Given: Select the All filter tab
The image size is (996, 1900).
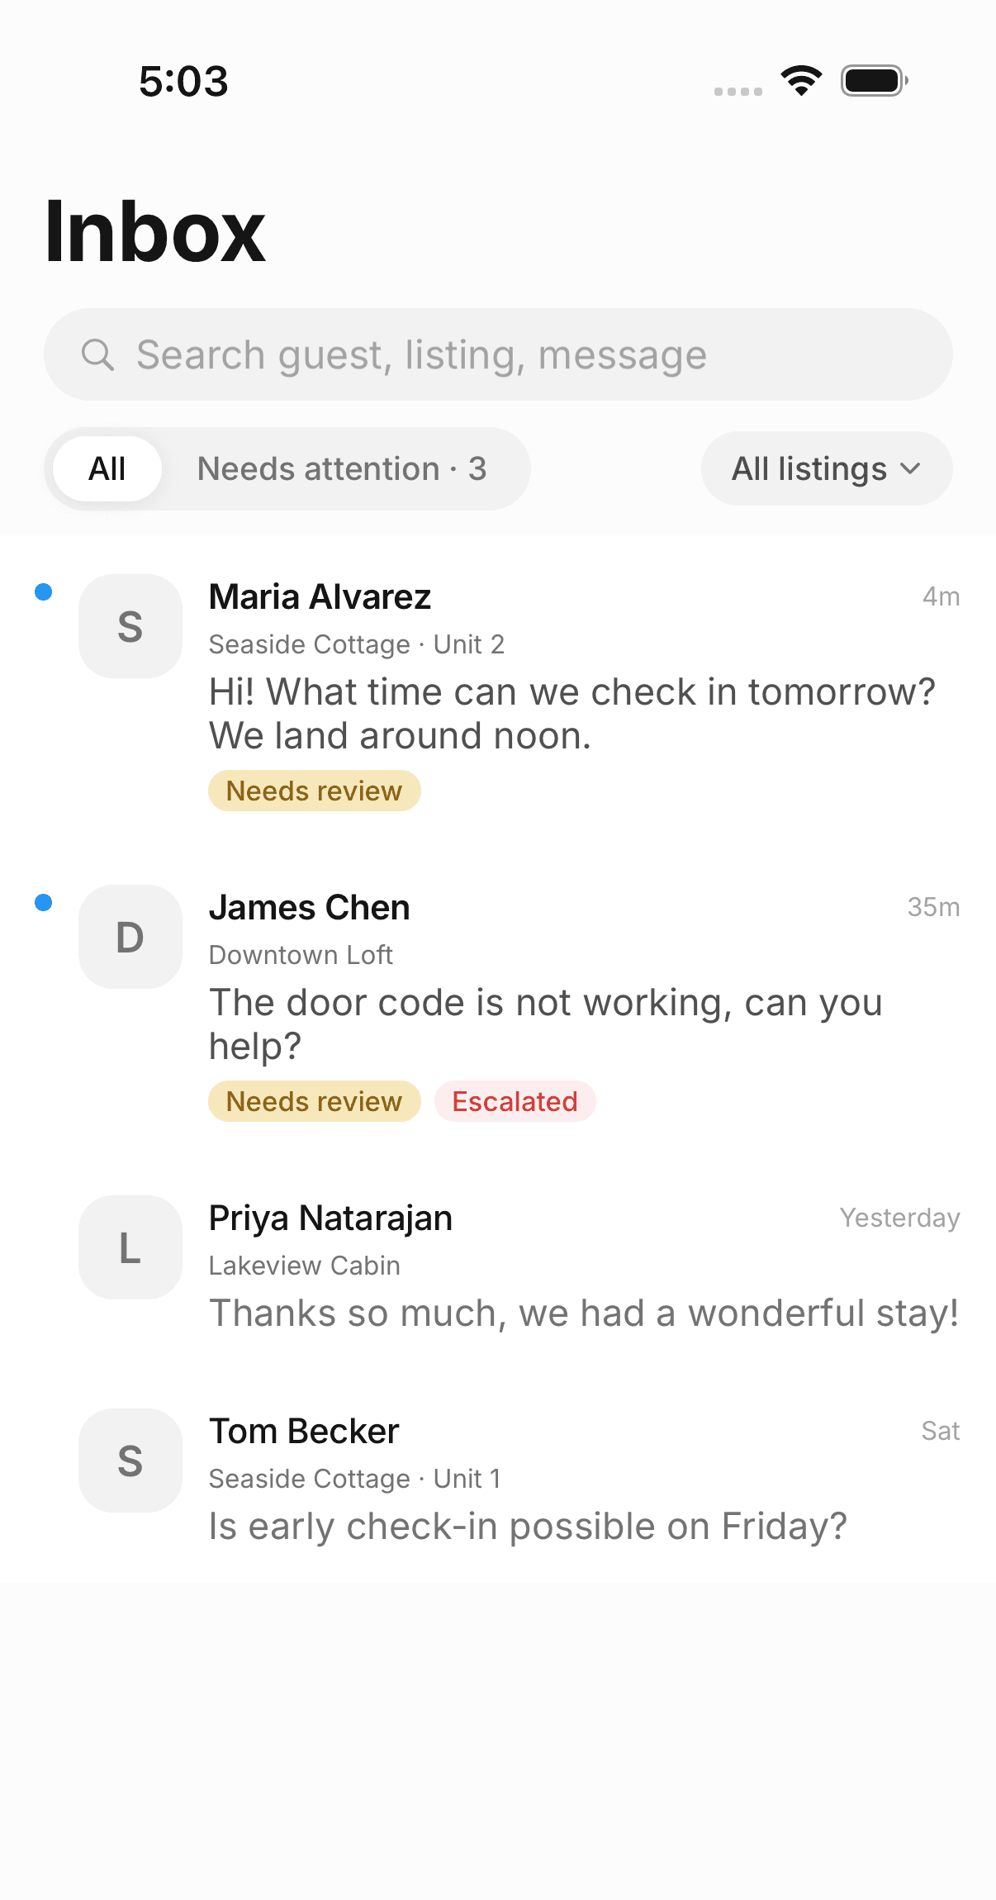Looking at the screenshot, I should pyautogui.click(x=107, y=468).
